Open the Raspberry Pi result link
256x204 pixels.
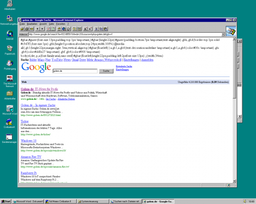point(29,173)
